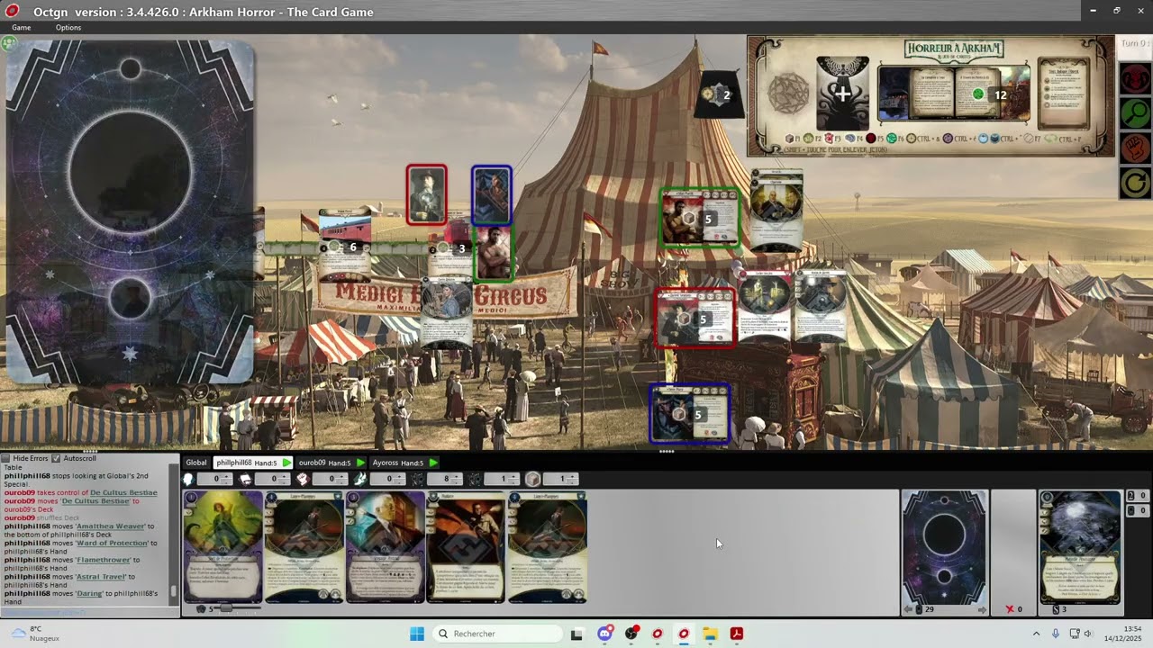Toggle the Hide Errors checkbox
Viewport: 1153px width, 648px height.
(5, 458)
